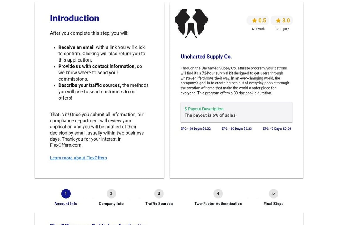
Task: Click the Uncharted Supply Co. logo image
Action: 191,23
